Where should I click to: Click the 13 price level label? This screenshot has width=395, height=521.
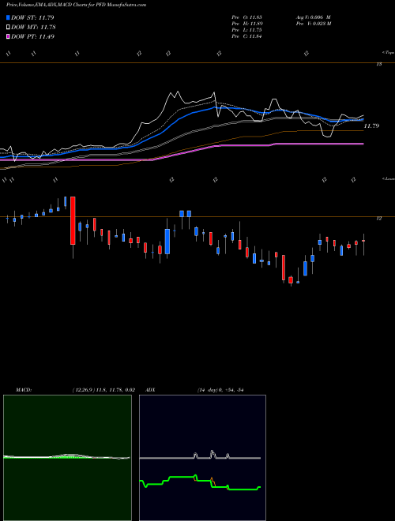(x=378, y=65)
